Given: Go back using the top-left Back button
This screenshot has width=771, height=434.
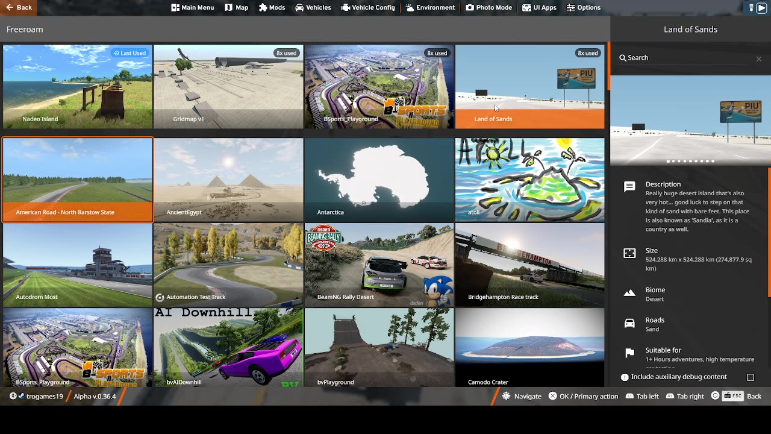Looking at the screenshot, I should pyautogui.click(x=19, y=7).
